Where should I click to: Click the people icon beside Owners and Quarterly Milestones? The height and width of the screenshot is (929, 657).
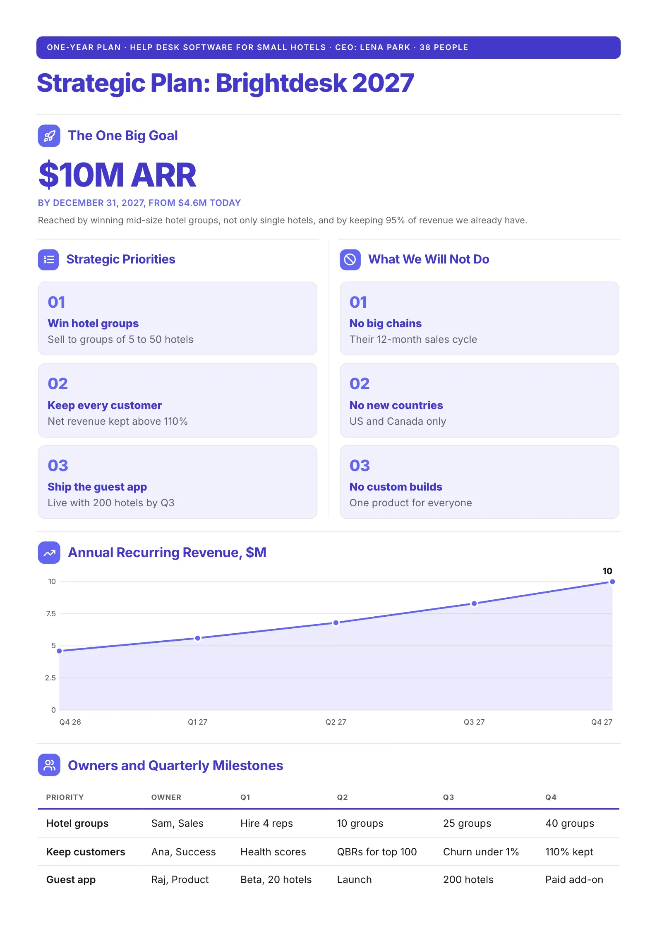(x=49, y=765)
